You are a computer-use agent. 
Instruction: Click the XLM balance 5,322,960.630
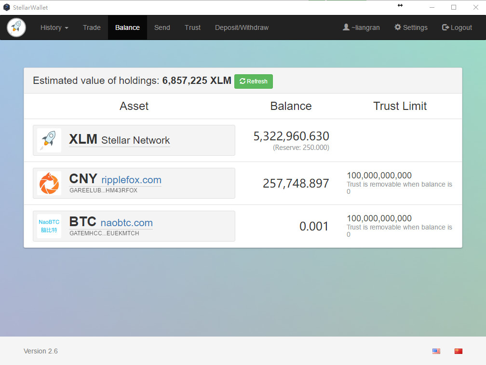tap(291, 136)
